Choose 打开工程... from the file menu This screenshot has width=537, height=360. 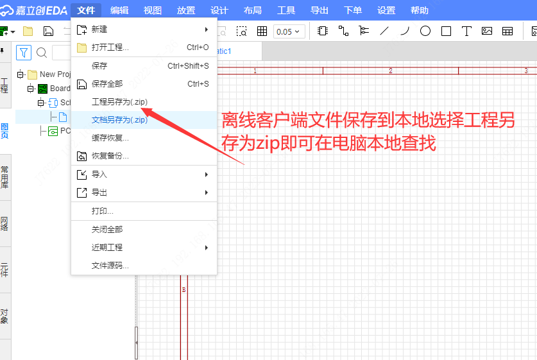click(144, 47)
